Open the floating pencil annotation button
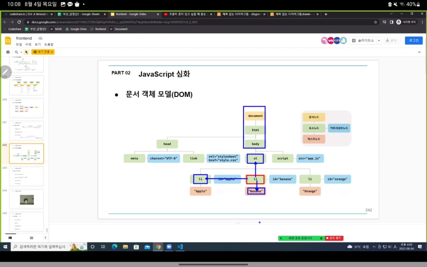427x267 pixels. click(5, 72)
